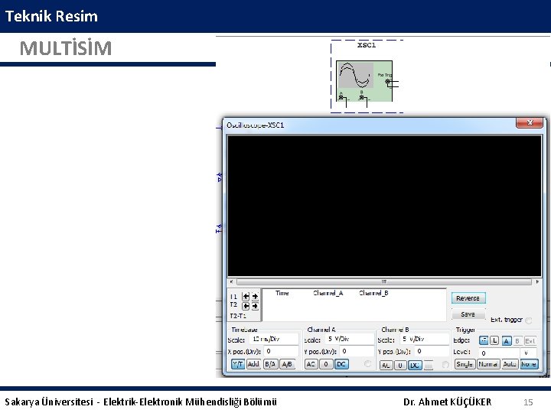Viewport: 551px width, 413px height.
Task: Move cursor T1 right with its arrow
Action: point(255,297)
